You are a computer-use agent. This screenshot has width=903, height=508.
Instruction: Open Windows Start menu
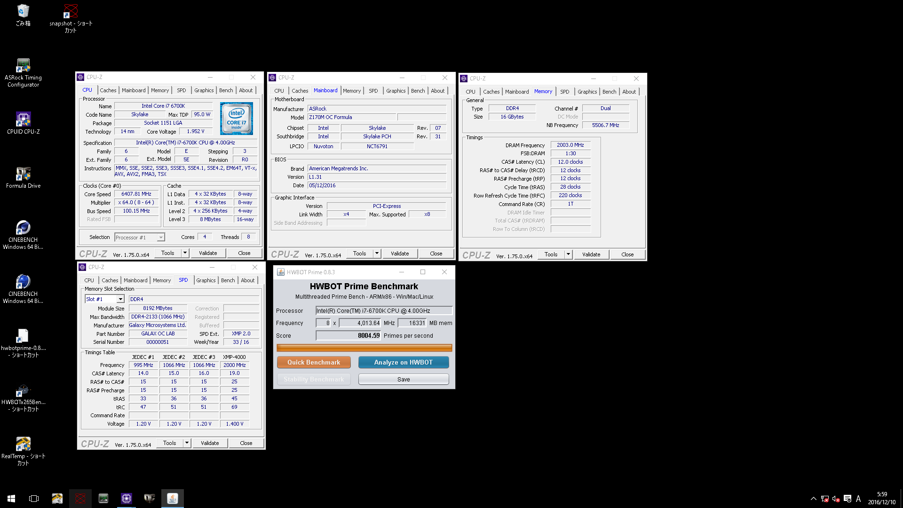[11, 498]
